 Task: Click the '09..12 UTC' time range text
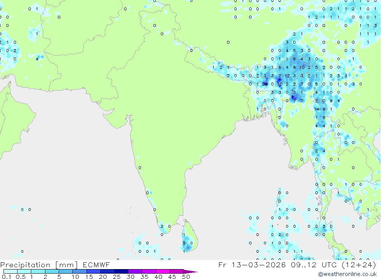(314, 265)
